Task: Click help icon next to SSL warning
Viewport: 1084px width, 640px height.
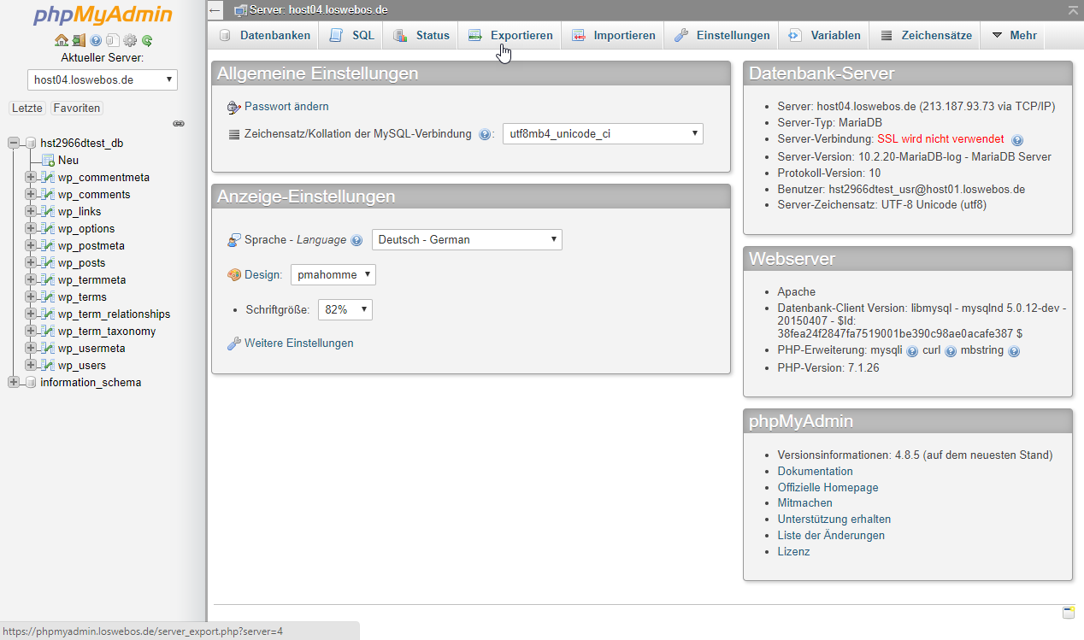Action: (x=1016, y=139)
